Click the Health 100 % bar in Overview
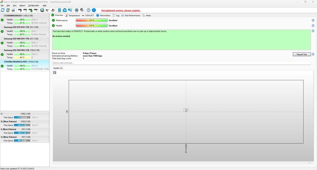Viewport: 317px width, 170px height. [x=92, y=26]
